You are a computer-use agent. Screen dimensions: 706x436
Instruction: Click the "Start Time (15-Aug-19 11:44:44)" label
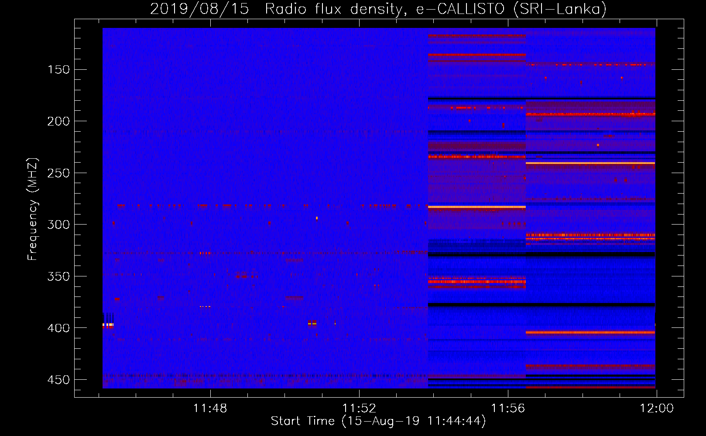coord(378,421)
